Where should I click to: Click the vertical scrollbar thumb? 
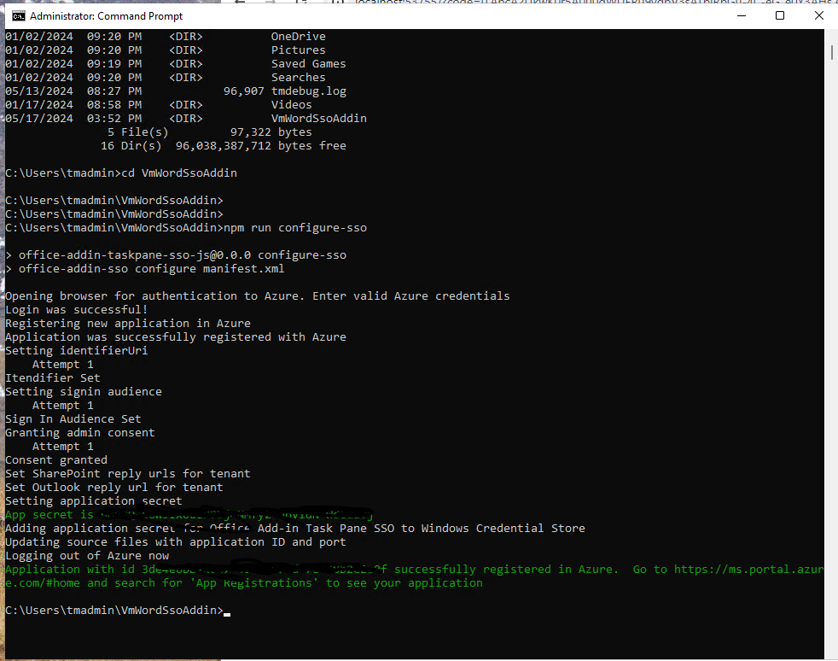pyautogui.click(x=831, y=52)
